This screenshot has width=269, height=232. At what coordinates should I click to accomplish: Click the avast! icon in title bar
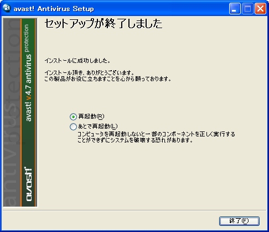(7, 8)
